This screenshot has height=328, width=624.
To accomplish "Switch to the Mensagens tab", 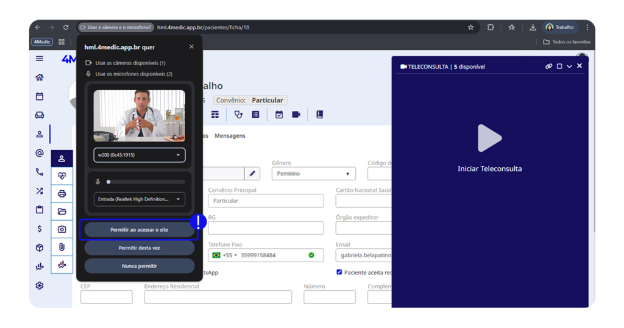I will click(x=230, y=136).
